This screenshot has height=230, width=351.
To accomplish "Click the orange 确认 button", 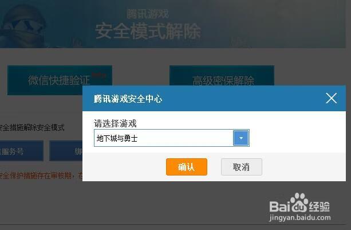I will 187,167.
